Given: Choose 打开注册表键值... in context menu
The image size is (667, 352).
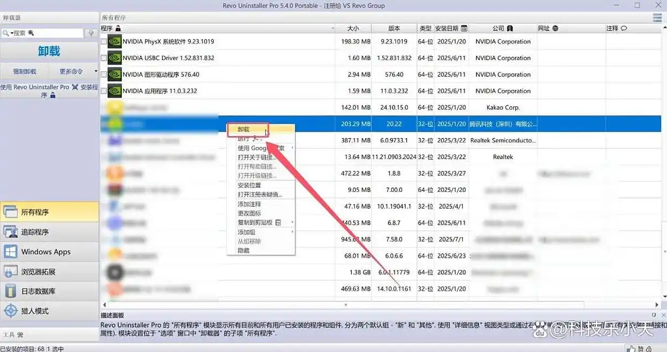Looking at the screenshot, I should 260,195.
